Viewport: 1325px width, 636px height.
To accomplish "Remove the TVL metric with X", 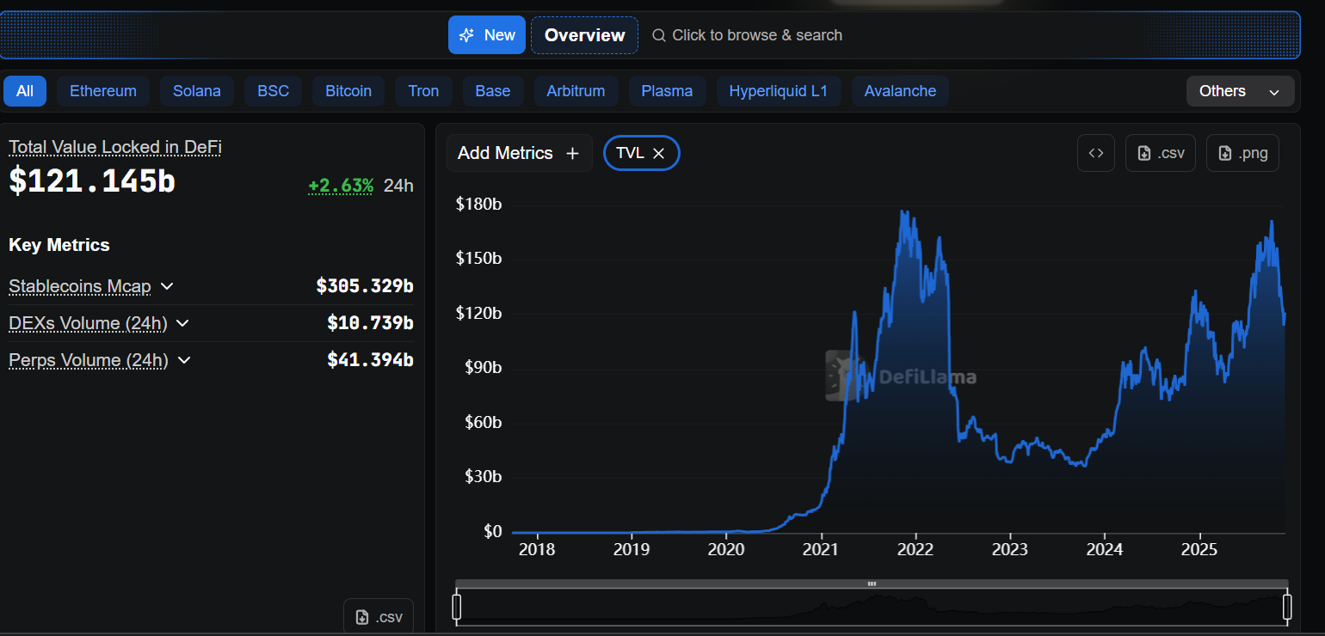I will click(659, 153).
